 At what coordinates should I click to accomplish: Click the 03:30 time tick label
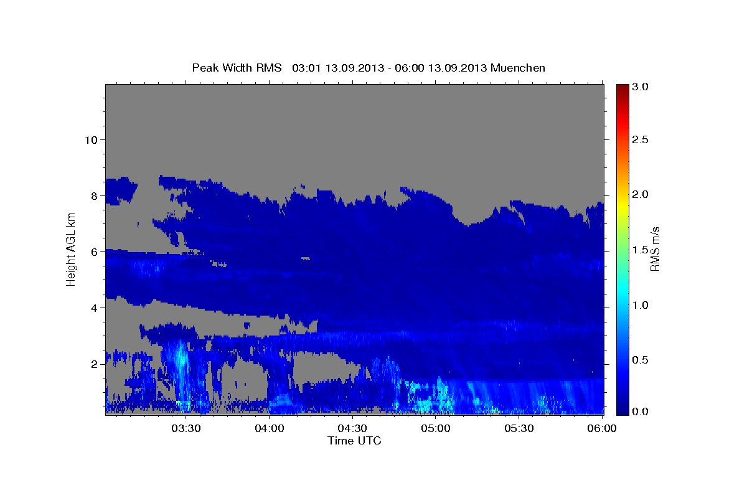click(x=186, y=429)
